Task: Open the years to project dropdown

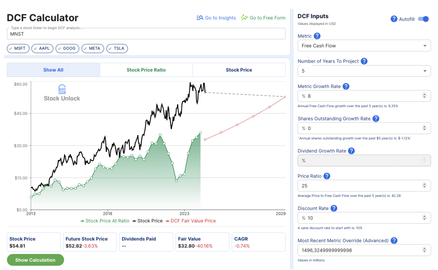Action: pos(364,71)
